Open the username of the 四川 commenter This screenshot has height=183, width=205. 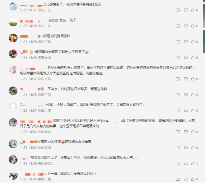tap(29, 142)
